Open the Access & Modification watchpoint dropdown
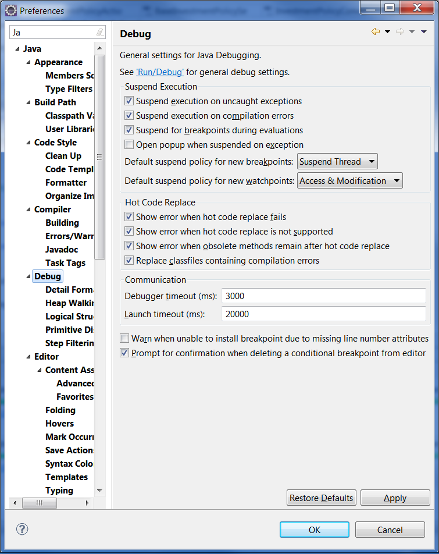 click(x=349, y=180)
